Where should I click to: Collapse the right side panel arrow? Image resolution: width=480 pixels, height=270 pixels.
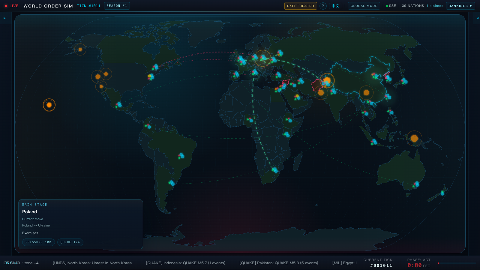[x=477, y=18]
